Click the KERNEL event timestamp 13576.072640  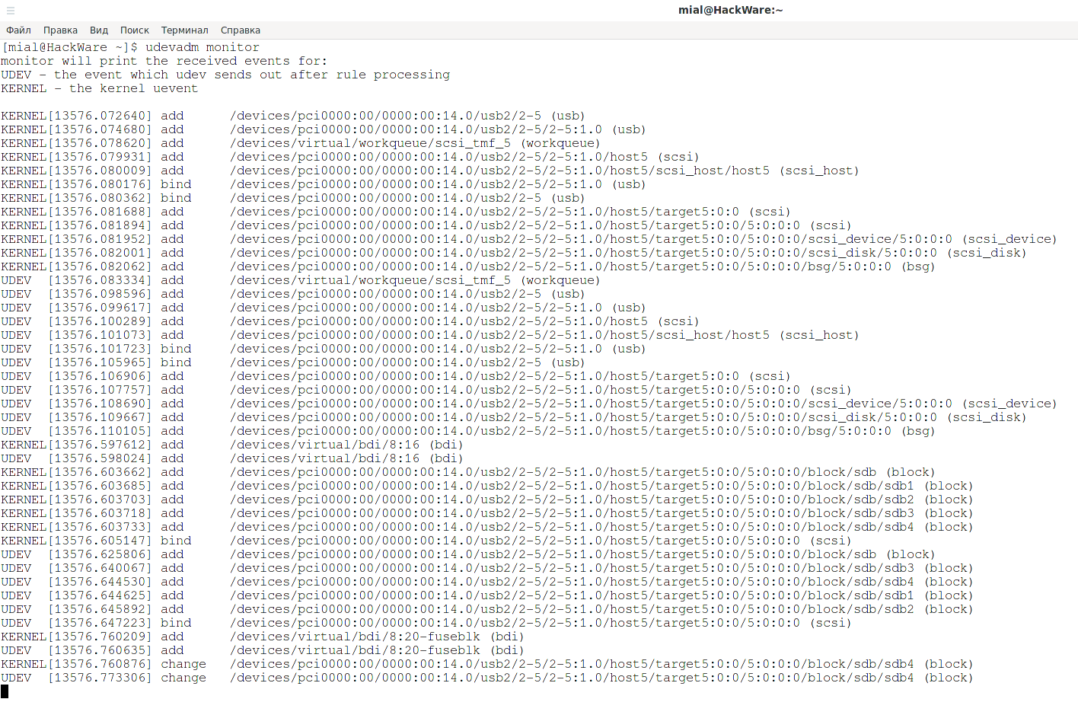click(x=100, y=116)
